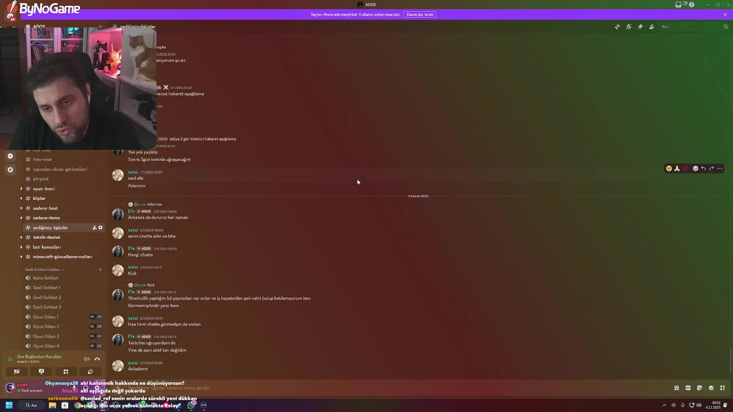Click Devre dışı bırak button
This screenshot has width=733, height=412.
420,14
